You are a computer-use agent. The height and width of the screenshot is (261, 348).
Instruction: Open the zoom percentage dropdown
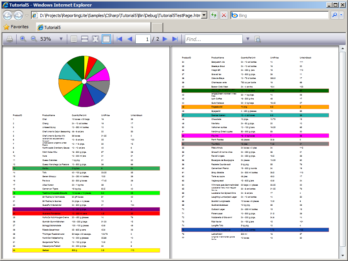pyautogui.click(x=61, y=39)
